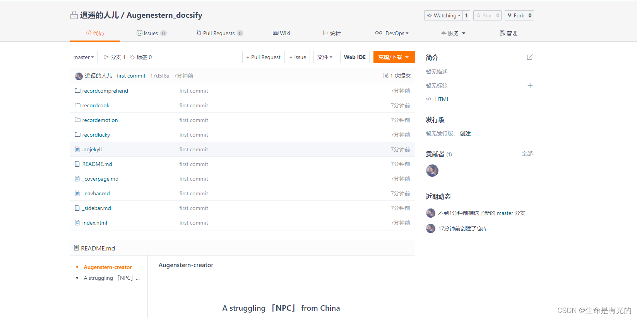Open the _navbar.md file
The height and width of the screenshot is (318, 637).
coord(96,193)
